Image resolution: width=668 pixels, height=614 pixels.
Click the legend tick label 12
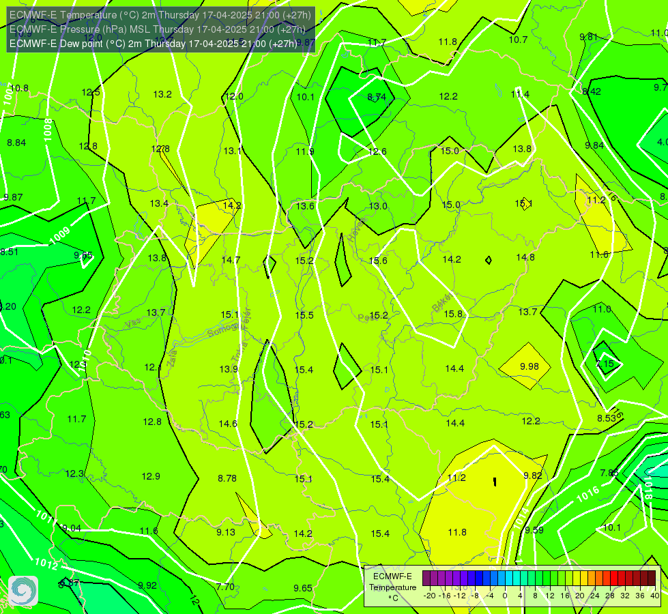tap(550, 596)
